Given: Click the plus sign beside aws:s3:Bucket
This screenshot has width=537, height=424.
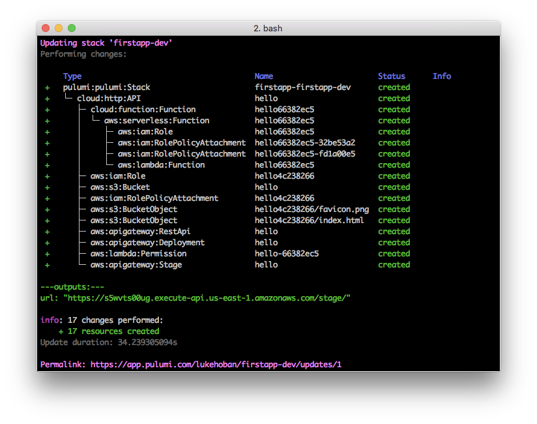Looking at the screenshot, I should [x=47, y=187].
